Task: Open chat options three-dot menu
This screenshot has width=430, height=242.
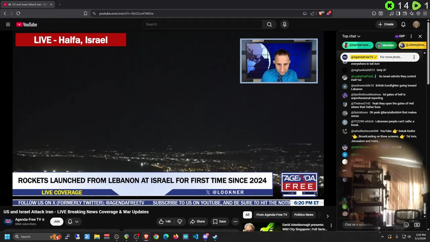Action: pyautogui.click(x=411, y=36)
